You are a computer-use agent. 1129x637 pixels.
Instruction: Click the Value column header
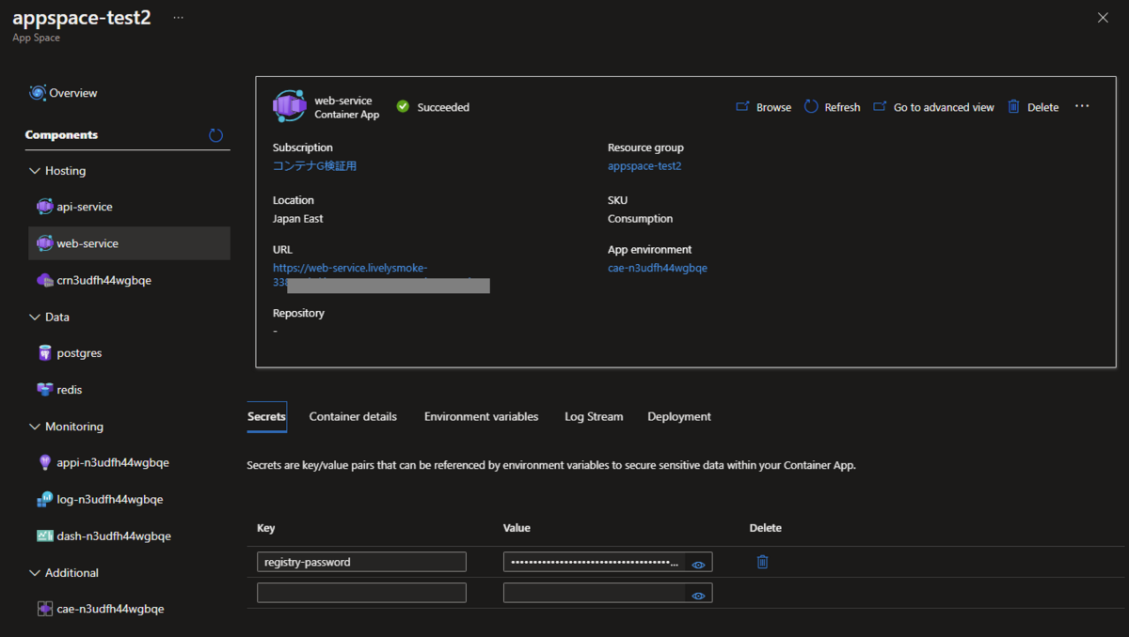(x=517, y=528)
